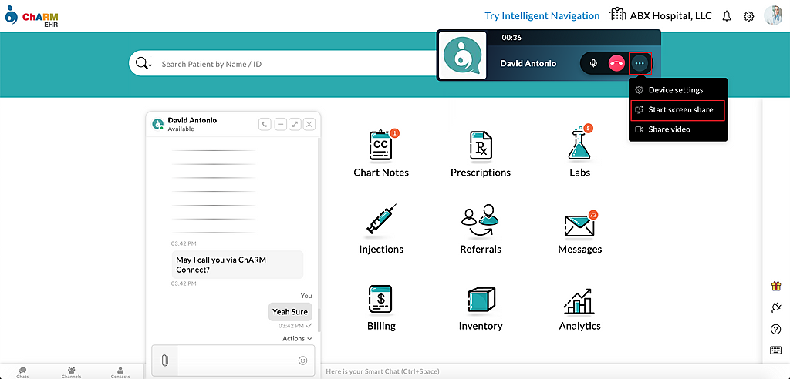Select Device settings from the menu

pos(675,90)
